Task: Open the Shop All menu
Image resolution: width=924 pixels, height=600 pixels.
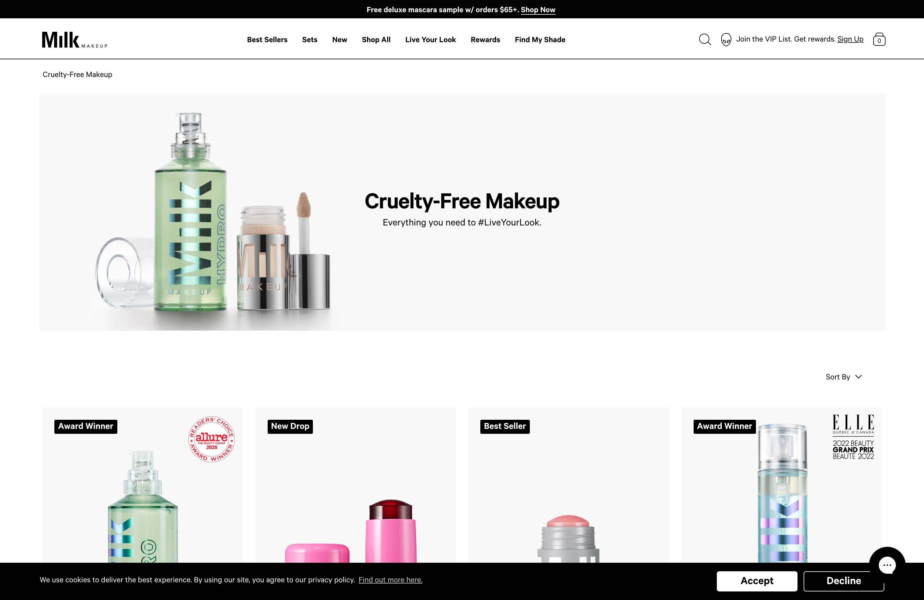Action: pos(376,40)
